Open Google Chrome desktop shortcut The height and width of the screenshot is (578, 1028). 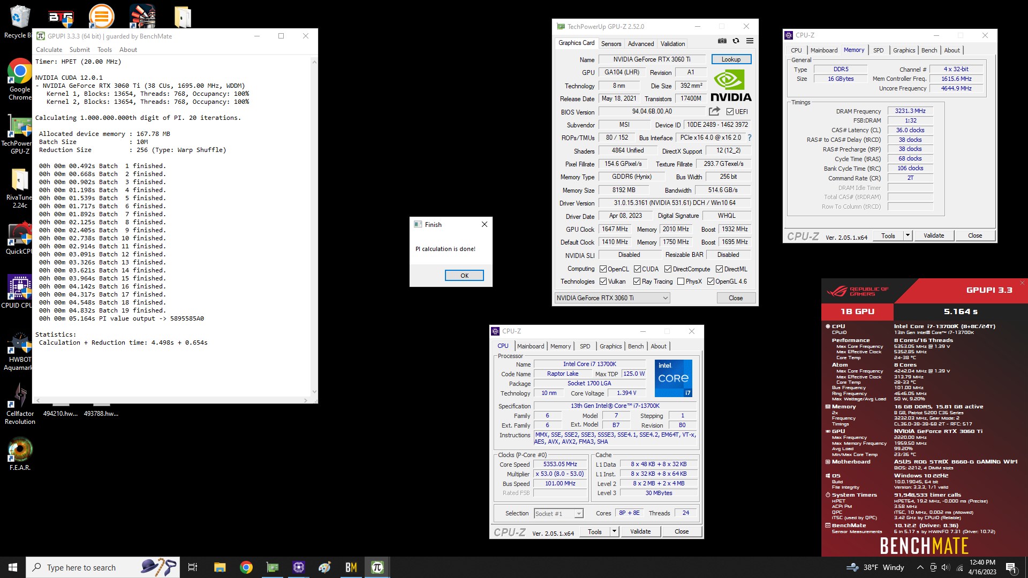[19, 79]
